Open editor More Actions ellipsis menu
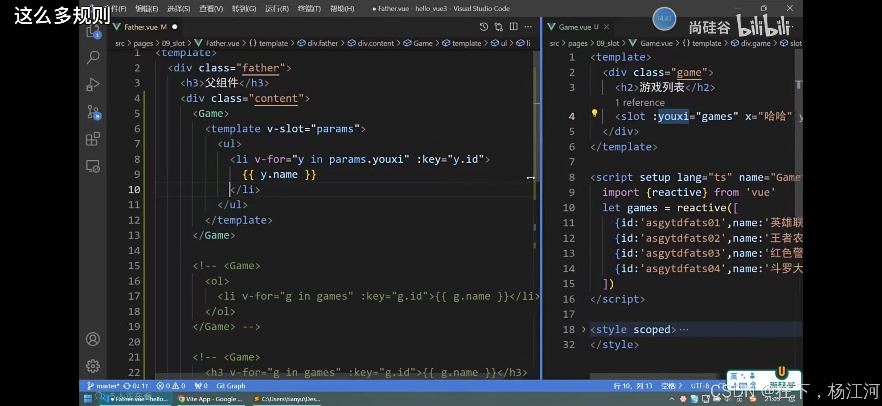The height and width of the screenshot is (406, 882). click(528, 27)
